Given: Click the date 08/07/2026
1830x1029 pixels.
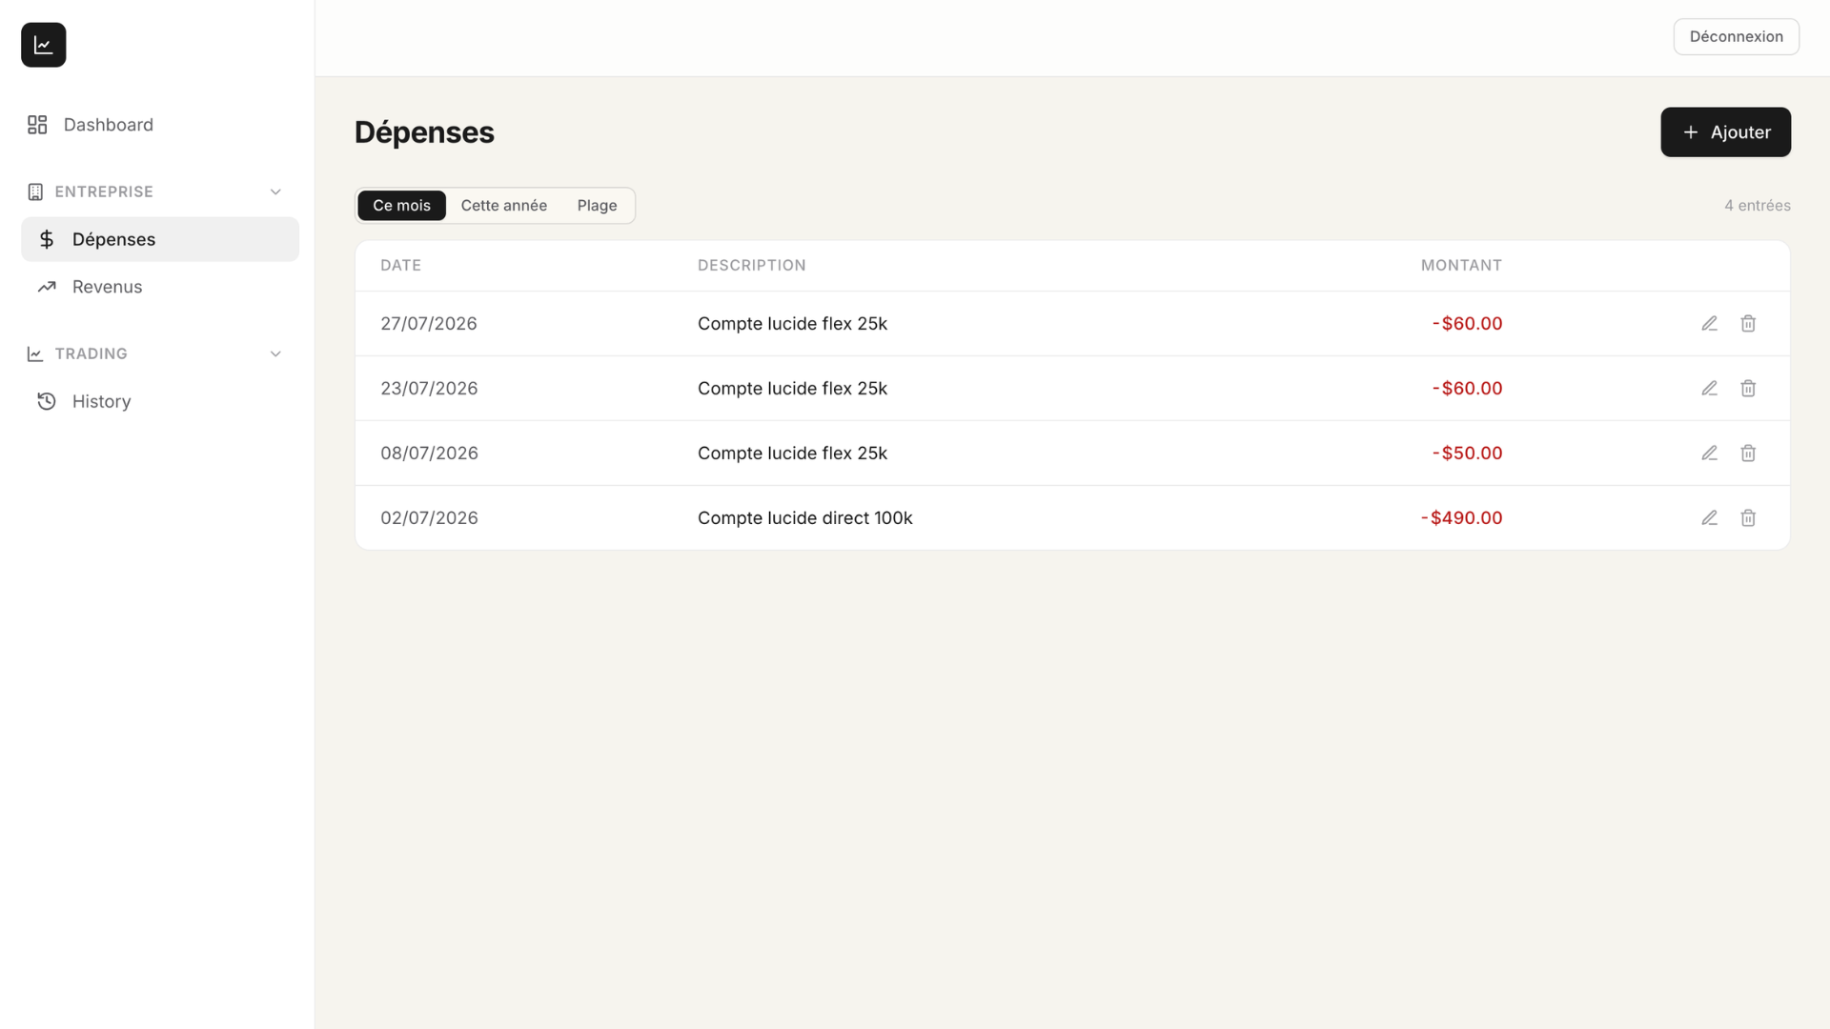Looking at the screenshot, I should point(429,454).
